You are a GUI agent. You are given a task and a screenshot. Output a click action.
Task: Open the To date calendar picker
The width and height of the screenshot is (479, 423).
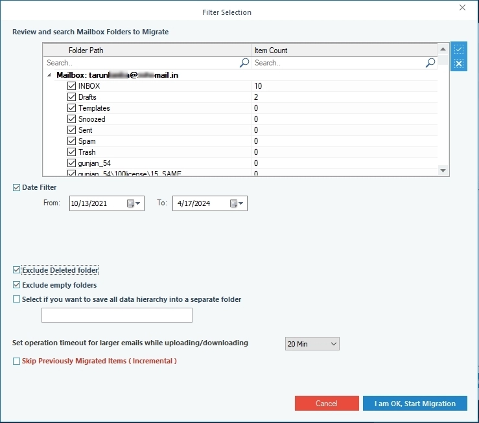pos(237,203)
